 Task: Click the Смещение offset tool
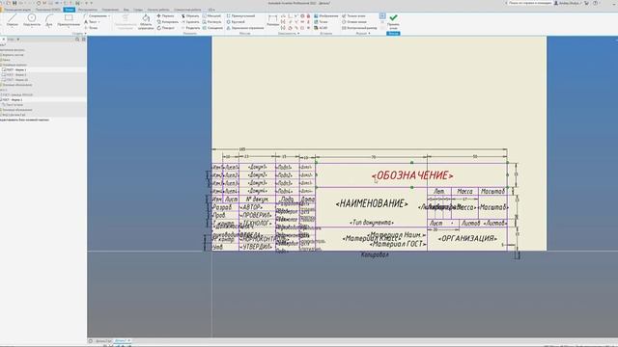point(212,28)
